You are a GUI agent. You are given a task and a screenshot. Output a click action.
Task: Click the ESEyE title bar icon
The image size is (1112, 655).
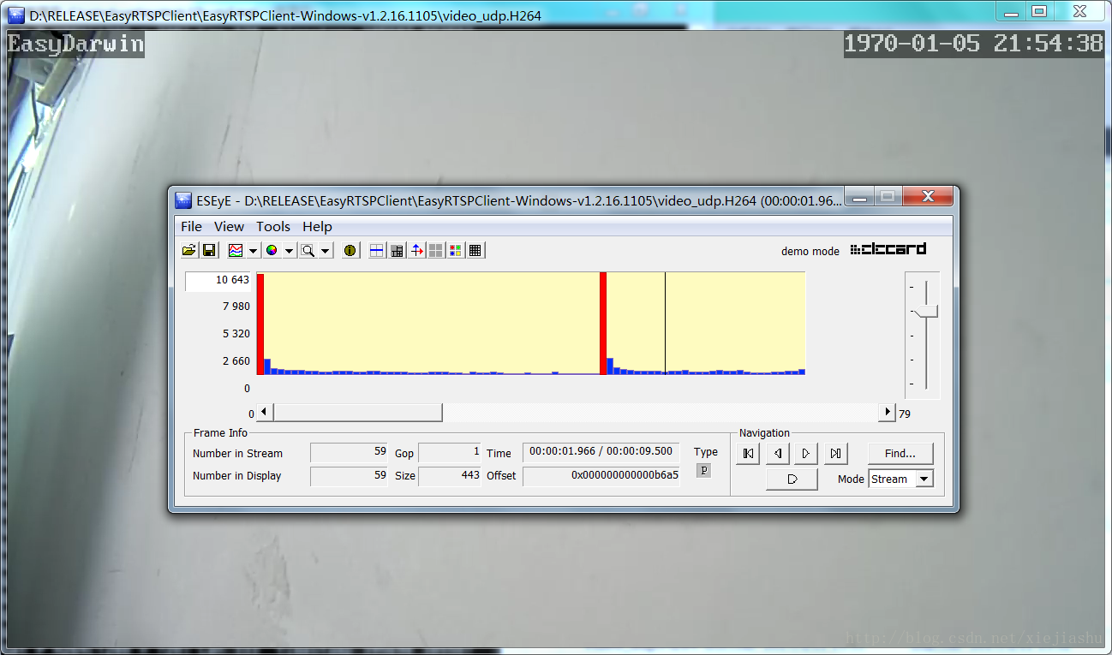coord(183,200)
